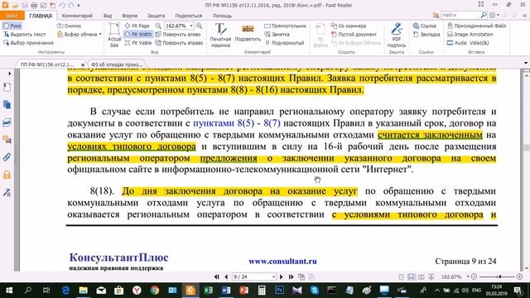530x298 pixels.
Task: Create a blank document (Пустой документ)
Action: tap(354, 35)
